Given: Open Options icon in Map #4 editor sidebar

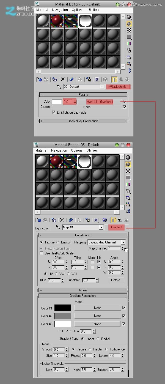Looking at the screenshot, I should pyautogui.click(x=128, y=198).
